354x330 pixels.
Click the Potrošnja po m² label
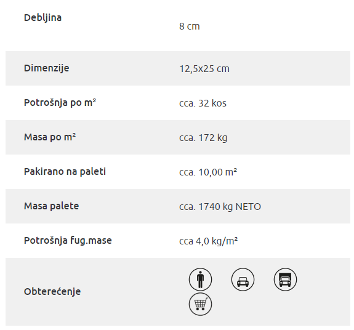pos(60,103)
